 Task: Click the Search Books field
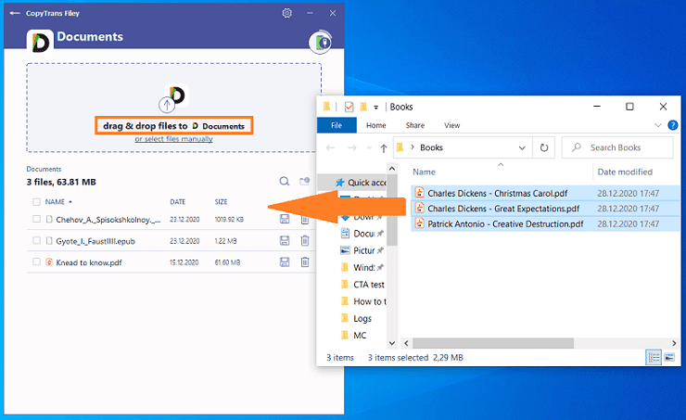pyautogui.click(x=617, y=147)
